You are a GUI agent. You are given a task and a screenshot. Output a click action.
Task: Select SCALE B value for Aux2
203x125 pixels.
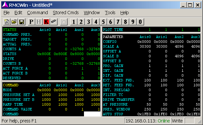tap(179, 56)
